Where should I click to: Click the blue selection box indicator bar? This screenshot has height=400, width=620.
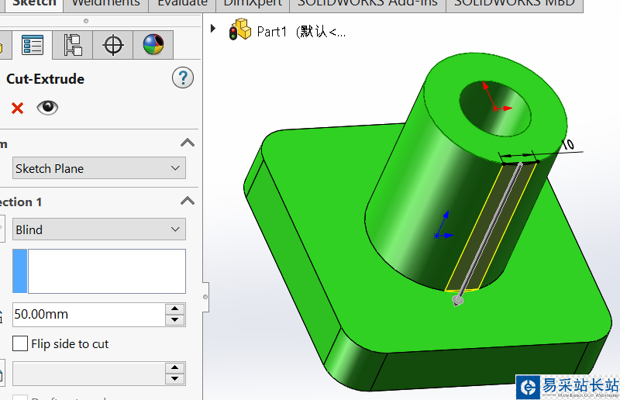tap(20, 271)
